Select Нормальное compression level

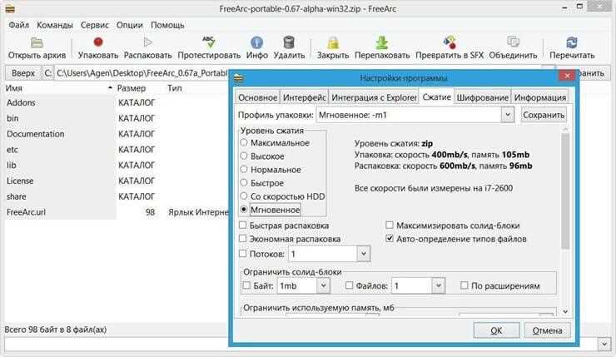tap(244, 169)
